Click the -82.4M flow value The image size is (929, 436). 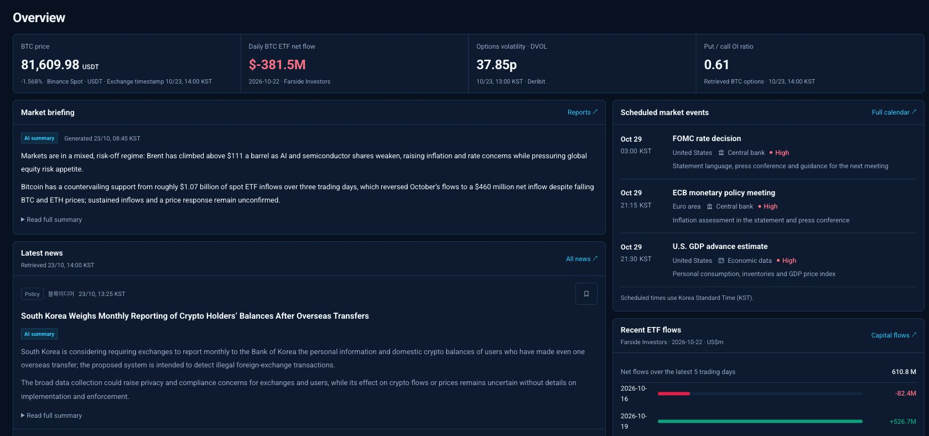click(x=906, y=393)
